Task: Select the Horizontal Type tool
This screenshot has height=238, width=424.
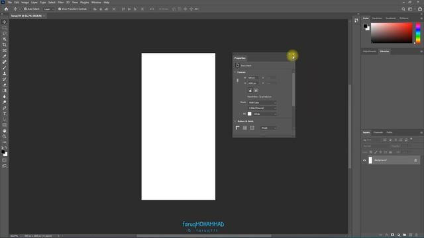Action: point(5,114)
